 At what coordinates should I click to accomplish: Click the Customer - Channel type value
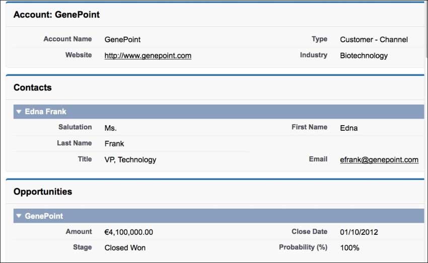click(374, 40)
